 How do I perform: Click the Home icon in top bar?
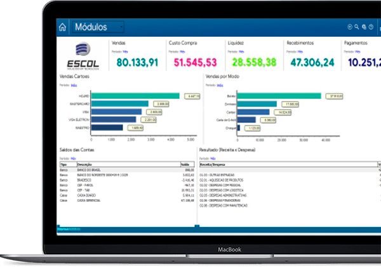click(62, 27)
